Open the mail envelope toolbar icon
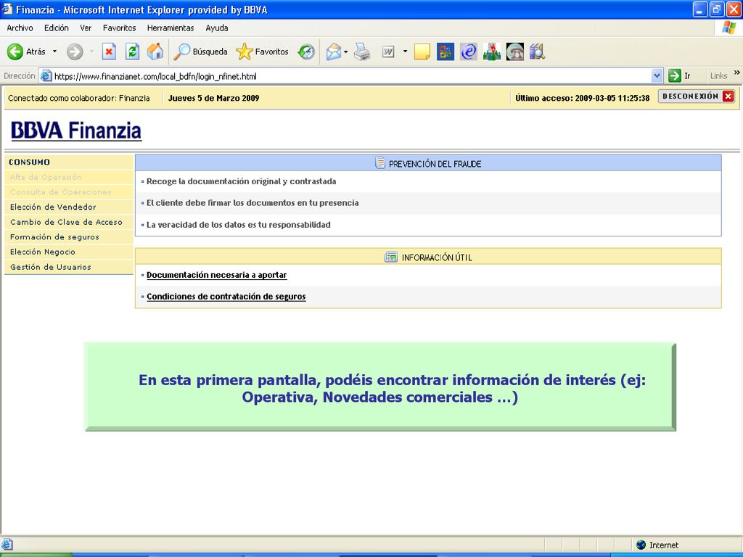This screenshot has width=743, height=557. coord(334,51)
